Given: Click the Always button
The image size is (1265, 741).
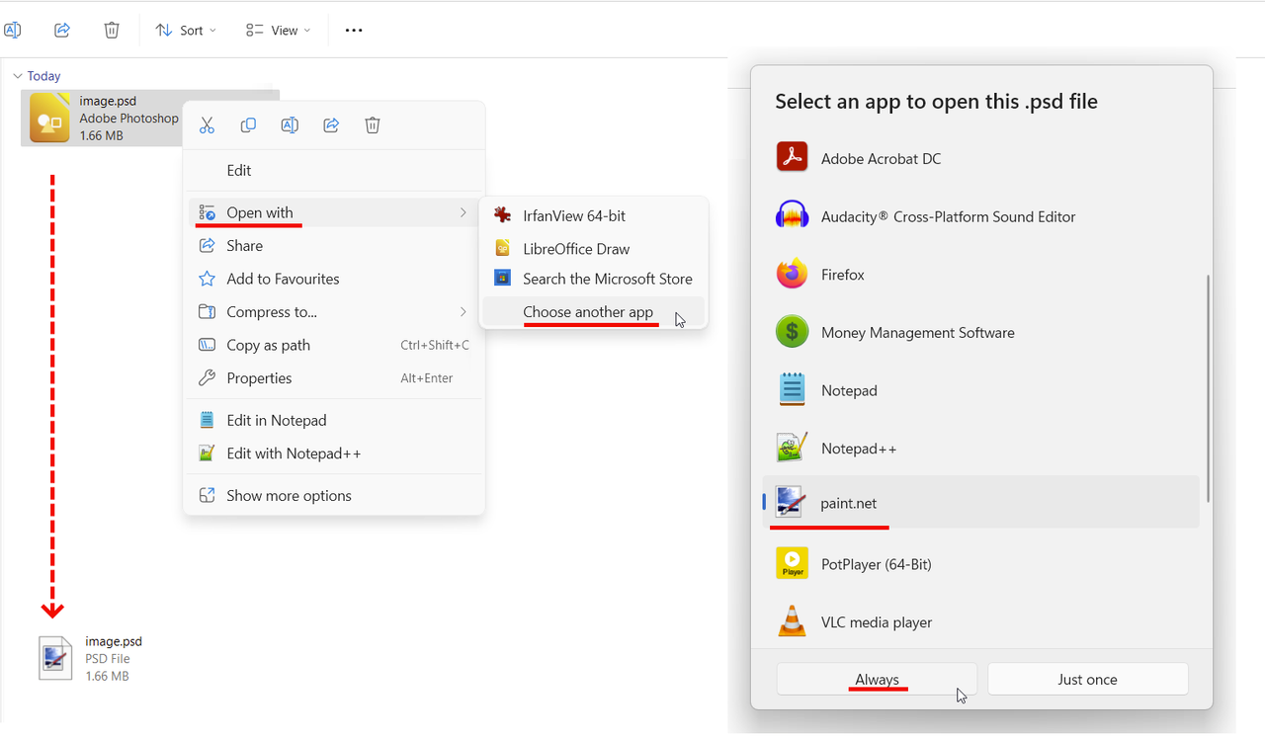Looking at the screenshot, I should [877, 680].
